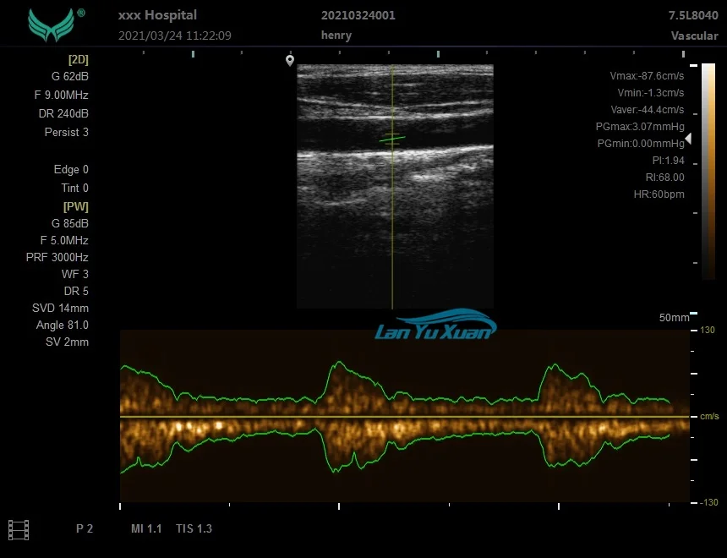Viewport: 727px width, 558px height.
Task: Click the MI 1.1 indicator
Action: (x=146, y=528)
